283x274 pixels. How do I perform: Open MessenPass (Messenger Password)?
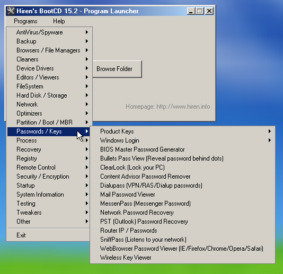click(x=183, y=204)
